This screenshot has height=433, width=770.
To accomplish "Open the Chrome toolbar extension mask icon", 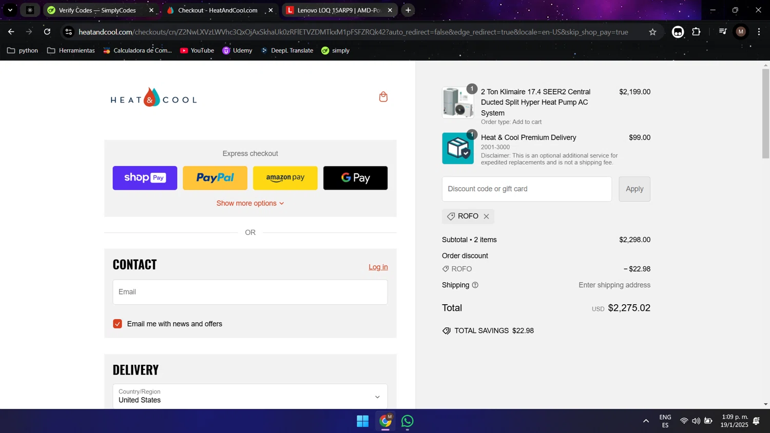I will pos(678,32).
